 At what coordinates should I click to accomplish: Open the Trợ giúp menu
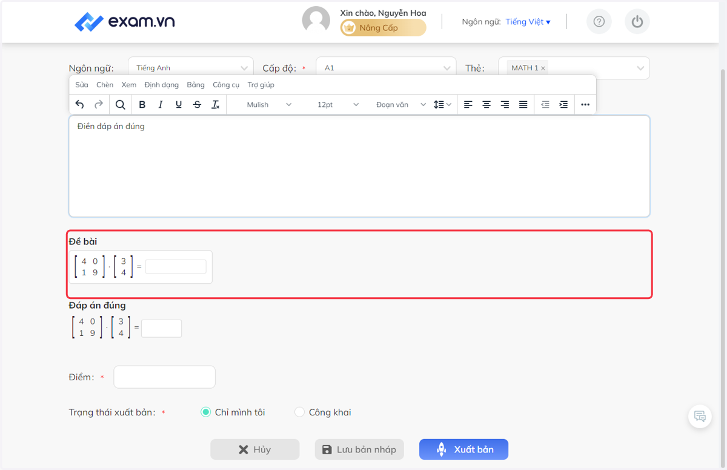coord(261,85)
